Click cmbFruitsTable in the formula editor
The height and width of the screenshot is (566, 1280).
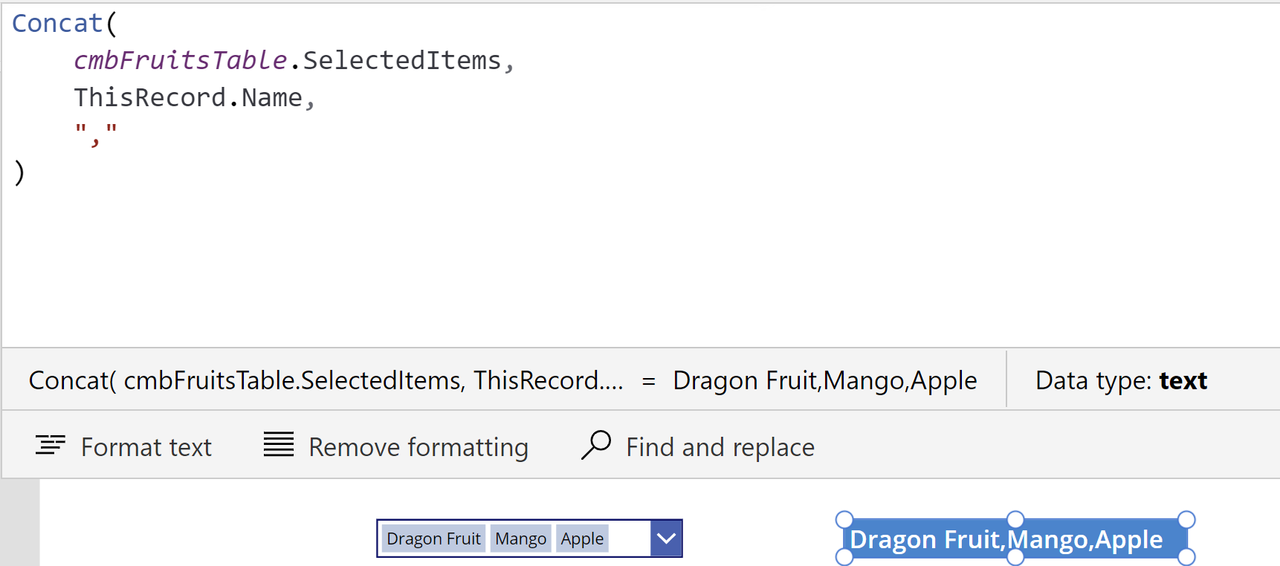tap(180, 61)
